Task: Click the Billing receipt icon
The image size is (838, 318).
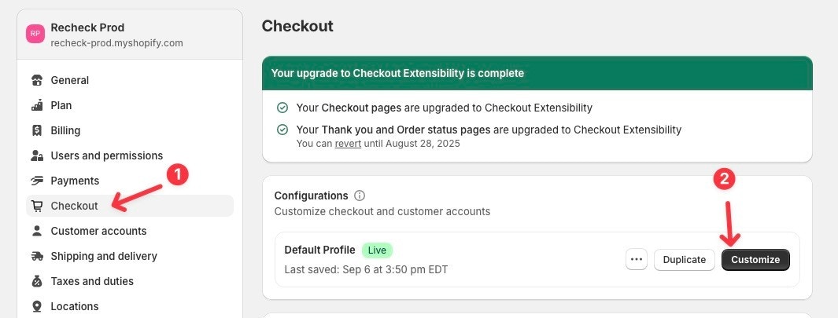Action: (36, 130)
